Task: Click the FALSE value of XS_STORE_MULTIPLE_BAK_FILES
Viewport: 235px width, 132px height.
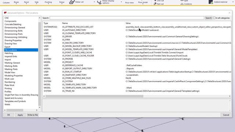Action: 128,78
